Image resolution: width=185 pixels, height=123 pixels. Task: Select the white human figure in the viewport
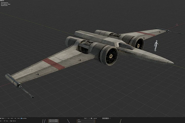156,46
